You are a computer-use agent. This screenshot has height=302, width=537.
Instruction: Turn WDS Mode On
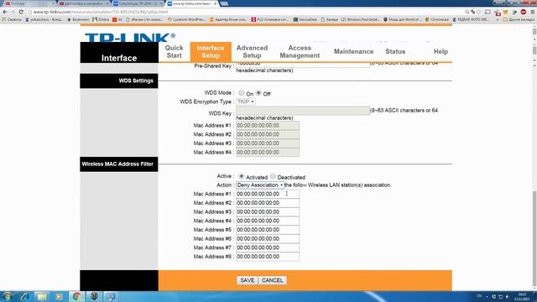242,93
